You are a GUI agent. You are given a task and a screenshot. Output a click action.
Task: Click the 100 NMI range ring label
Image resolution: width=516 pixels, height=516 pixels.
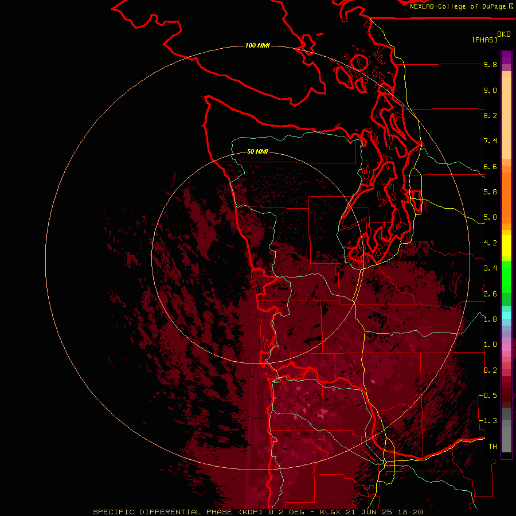click(257, 45)
